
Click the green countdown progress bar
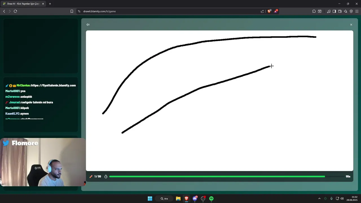pyautogui.click(x=217, y=176)
